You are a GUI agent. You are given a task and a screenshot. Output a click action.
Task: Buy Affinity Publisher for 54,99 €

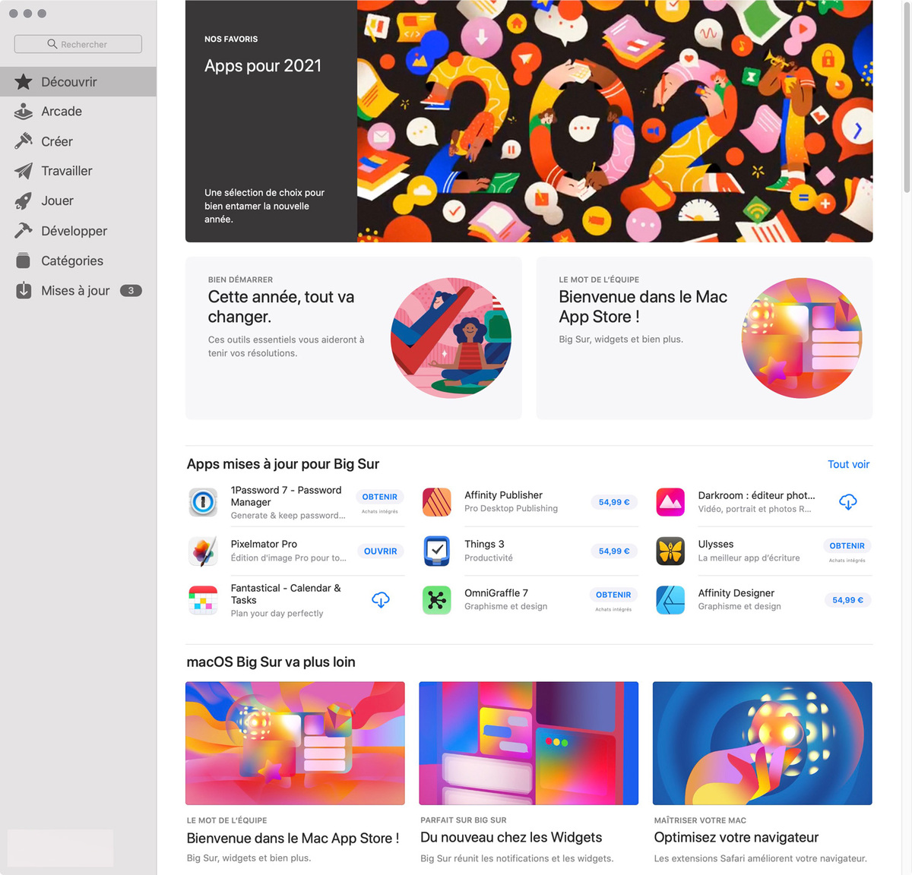614,502
